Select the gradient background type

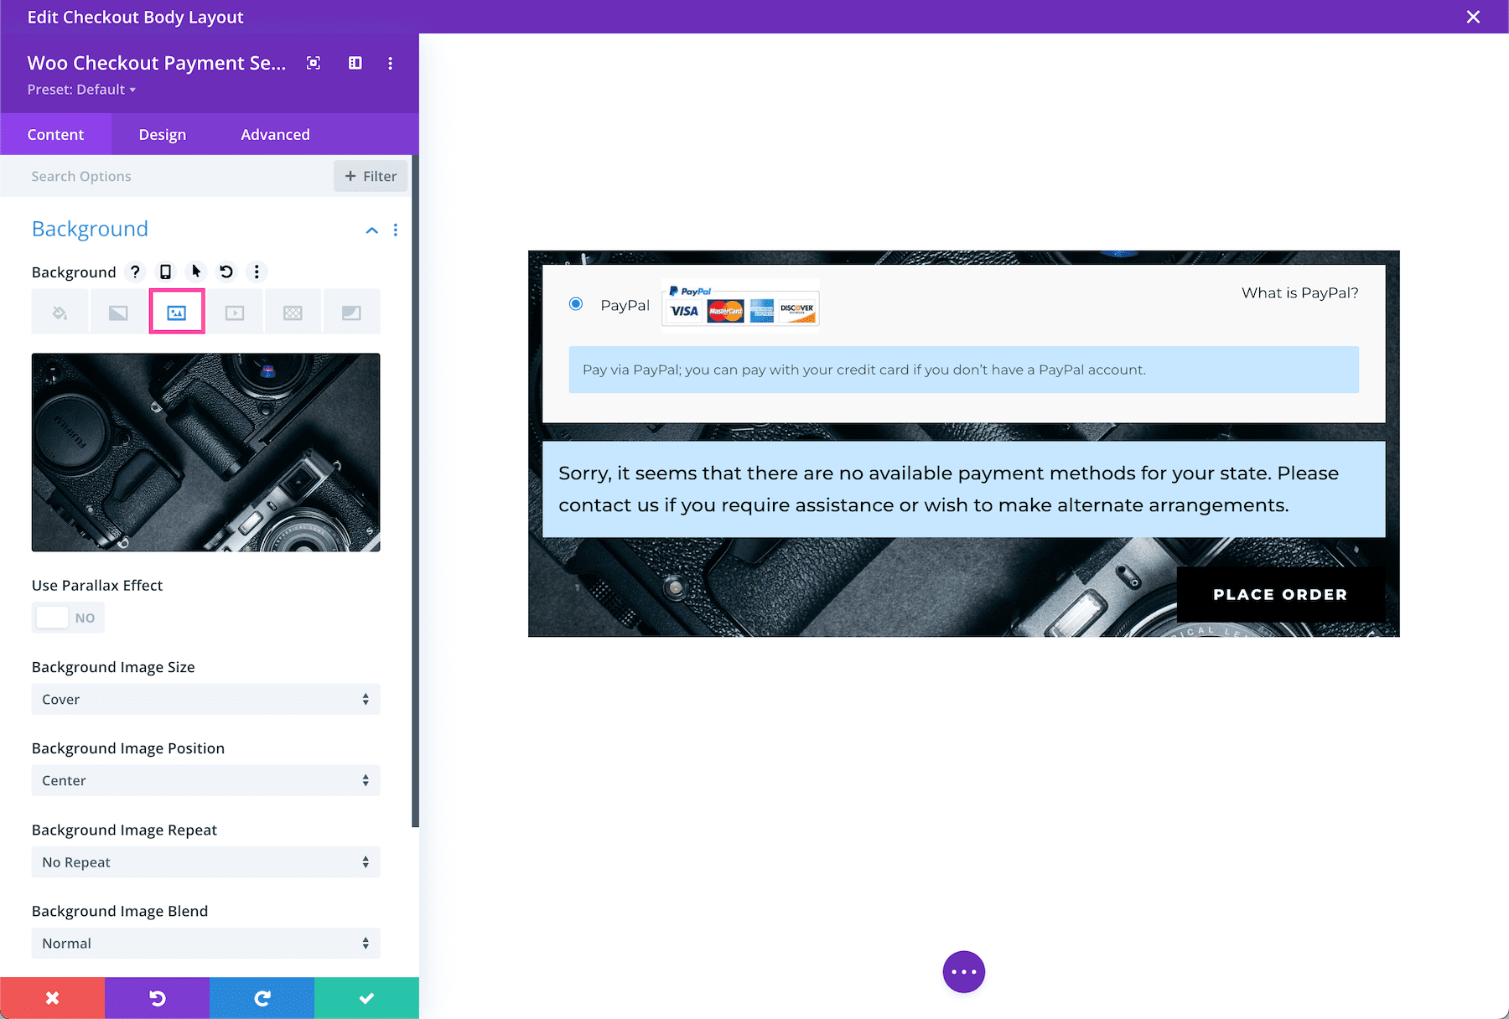click(x=117, y=311)
